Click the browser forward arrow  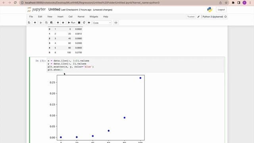[10, 3]
